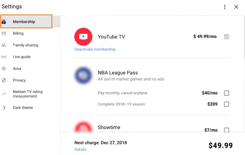Click the large $49.99 total amount

pyautogui.click(x=221, y=145)
